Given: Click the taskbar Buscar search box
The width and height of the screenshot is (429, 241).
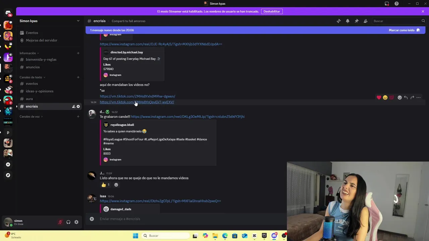Looking at the screenshot, I should click(x=166, y=236).
